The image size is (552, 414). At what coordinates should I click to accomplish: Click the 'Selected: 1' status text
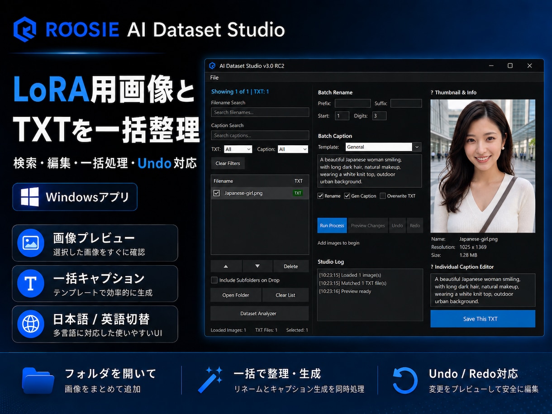coord(297,330)
